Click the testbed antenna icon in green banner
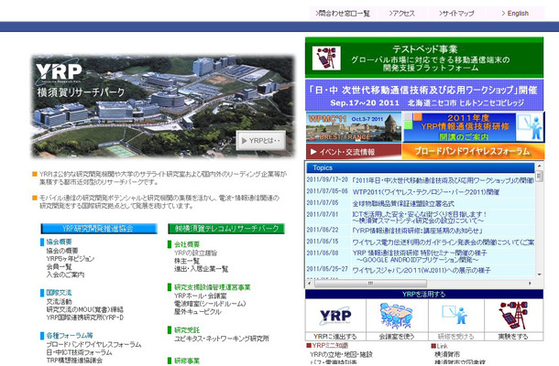This screenshot has height=366, width=559. (x=326, y=58)
